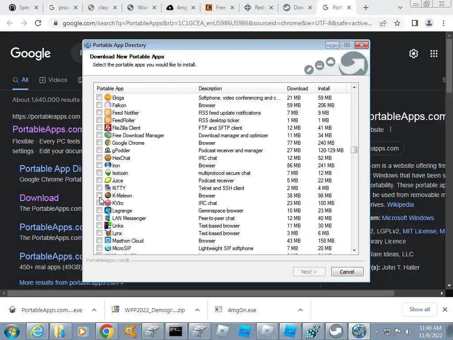
Task: Click Show all downloads
Action: (419, 309)
